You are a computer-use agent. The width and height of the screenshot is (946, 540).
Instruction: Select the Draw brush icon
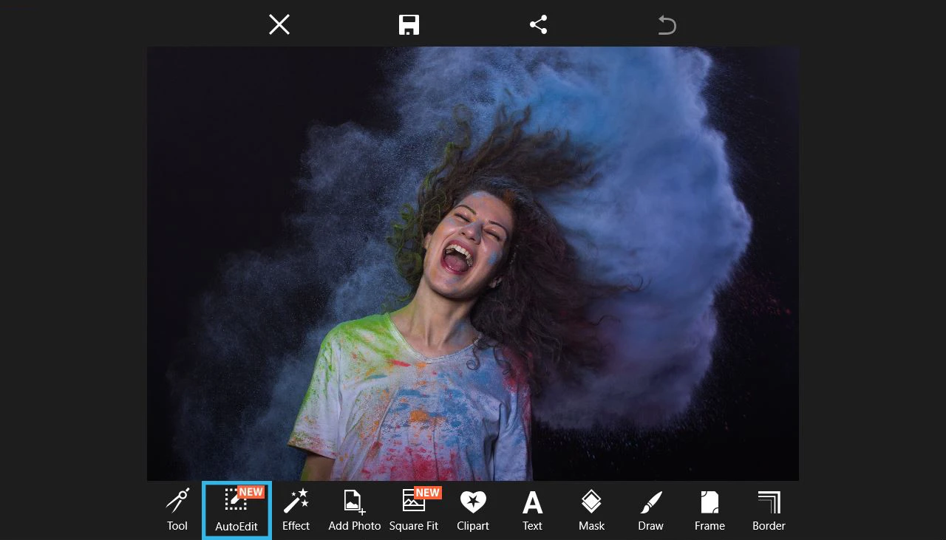[650, 500]
